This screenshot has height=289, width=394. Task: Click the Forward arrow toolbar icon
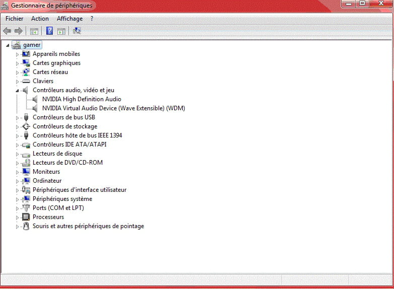pos(18,31)
